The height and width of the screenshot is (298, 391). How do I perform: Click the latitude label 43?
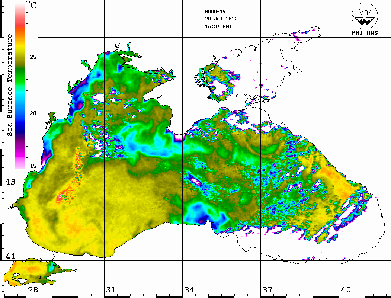click(x=10, y=182)
